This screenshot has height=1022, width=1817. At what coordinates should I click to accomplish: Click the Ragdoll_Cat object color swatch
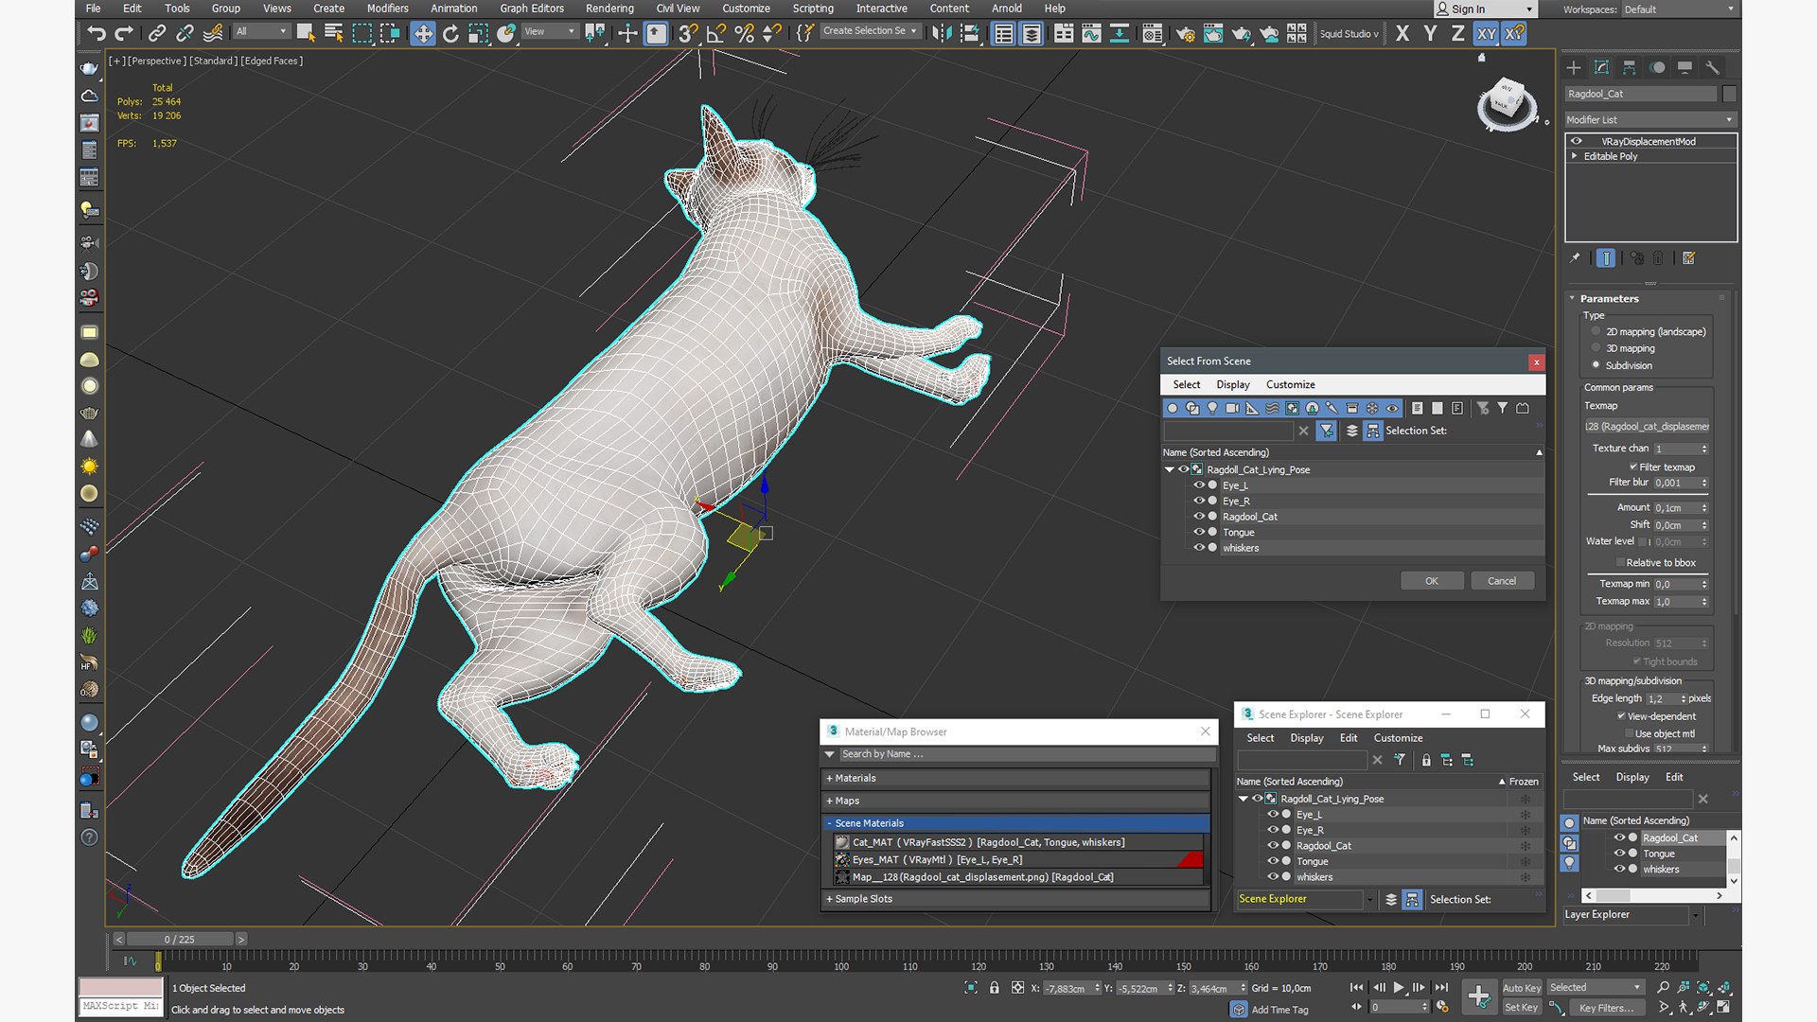(1729, 94)
